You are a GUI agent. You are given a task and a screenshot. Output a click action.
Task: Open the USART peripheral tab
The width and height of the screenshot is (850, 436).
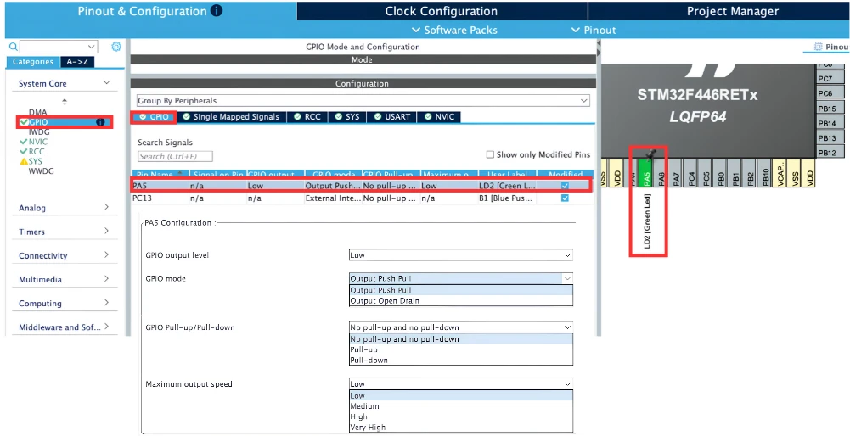[x=392, y=116]
